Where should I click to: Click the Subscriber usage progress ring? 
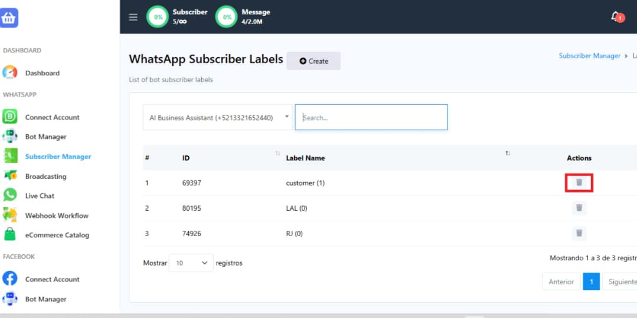click(x=158, y=17)
